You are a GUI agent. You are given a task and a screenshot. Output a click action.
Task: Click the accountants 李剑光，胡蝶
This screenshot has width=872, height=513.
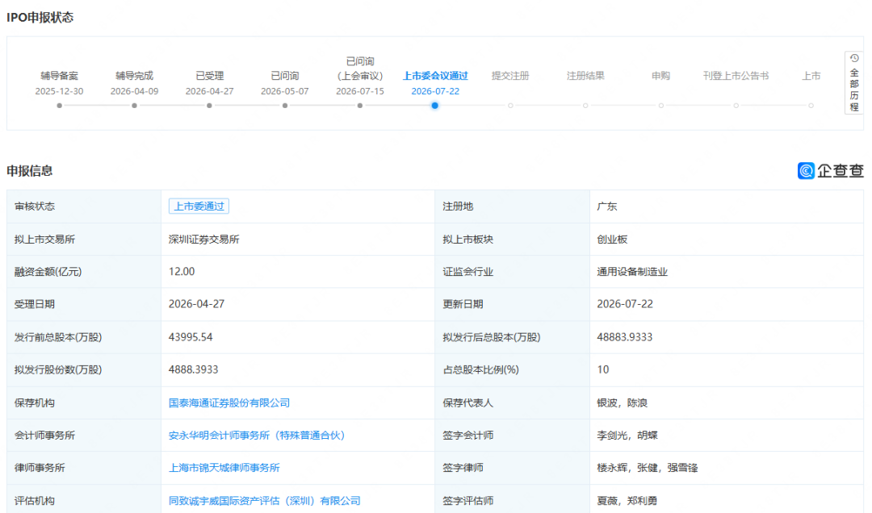627,436
